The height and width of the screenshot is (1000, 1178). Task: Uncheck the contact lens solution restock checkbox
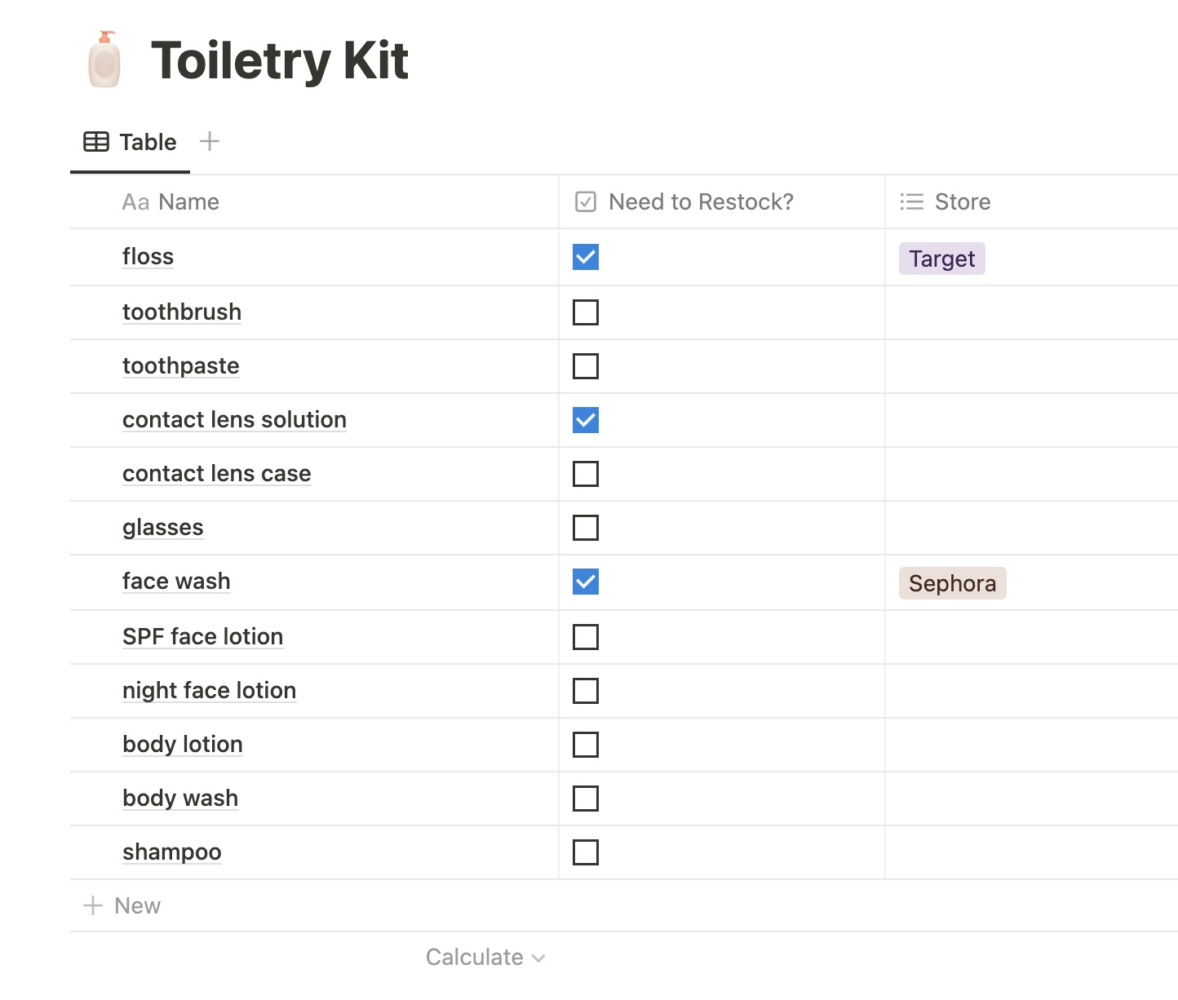coord(585,419)
